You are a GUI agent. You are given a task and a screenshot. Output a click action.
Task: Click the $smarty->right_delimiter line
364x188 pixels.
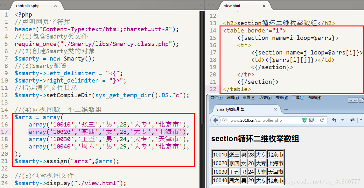(71, 81)
